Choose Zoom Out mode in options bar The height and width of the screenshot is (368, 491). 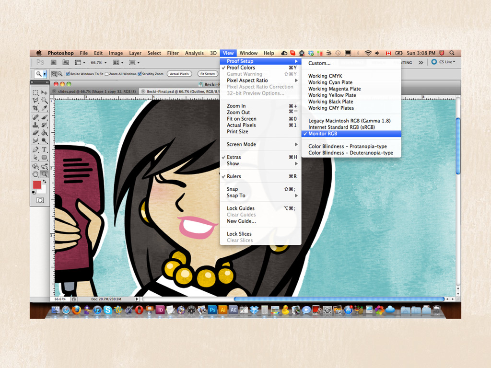(x=60, y=74)
